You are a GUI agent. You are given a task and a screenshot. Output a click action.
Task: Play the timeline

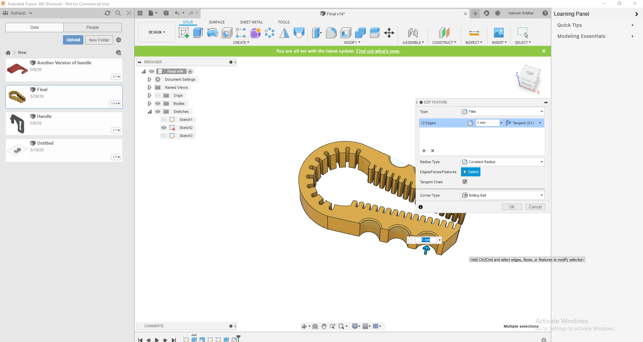click(157, 340)
